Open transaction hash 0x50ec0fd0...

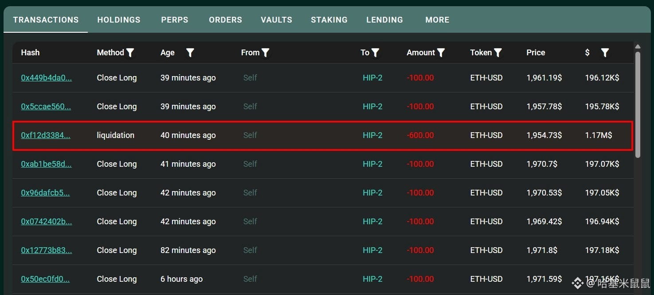pos(46,279)
